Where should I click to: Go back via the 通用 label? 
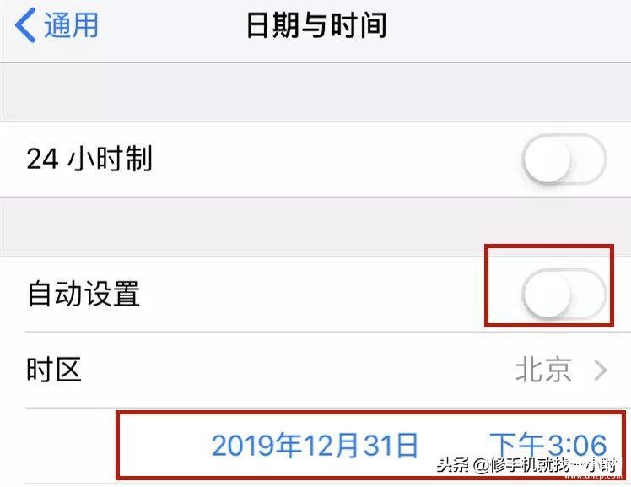point(71,25)
